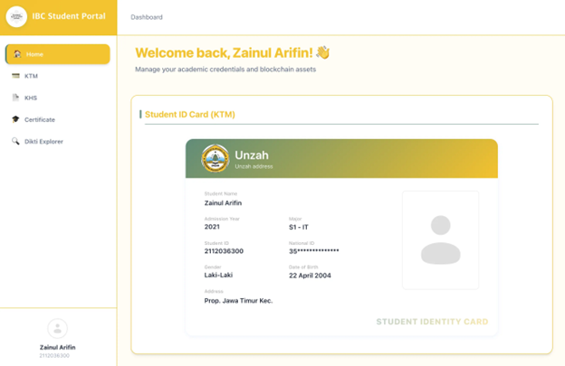Click the S1 - IT major value
565x366 pixels.
click(299, 227)
